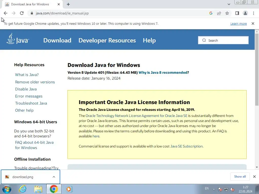Open the Java SE Subscription link
The height and width of the screenshot is (194, 259).
click(186, 146)
